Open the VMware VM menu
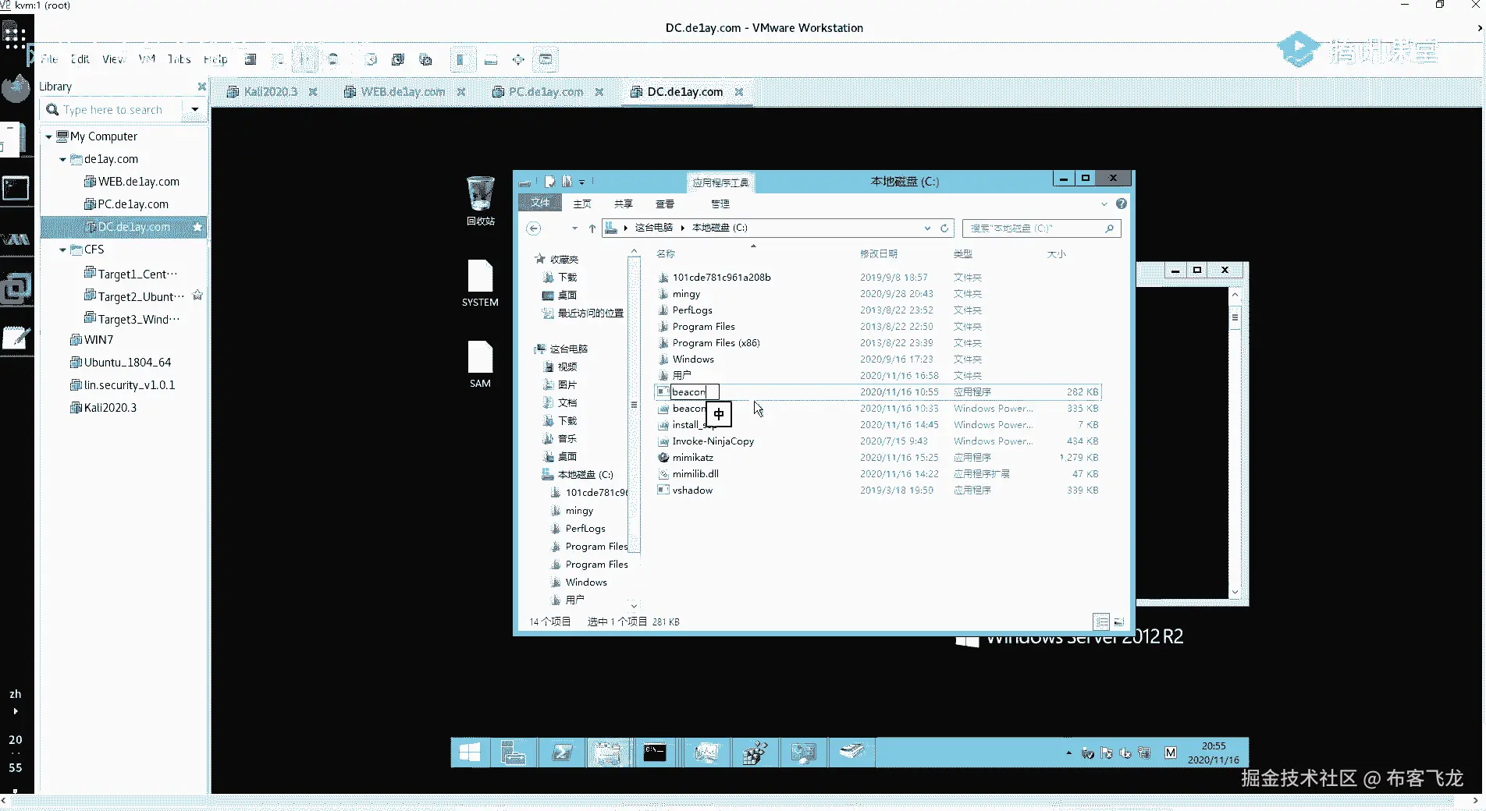This screenshot has height=811, width=1486. click(147, 59)
